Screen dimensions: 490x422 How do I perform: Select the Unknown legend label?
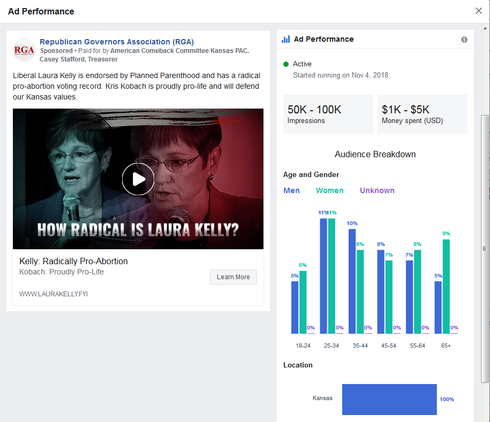[x=377, y=190]
